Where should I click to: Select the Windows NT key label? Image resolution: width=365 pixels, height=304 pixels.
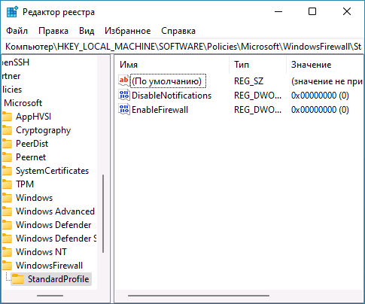[x=41, y=252]
